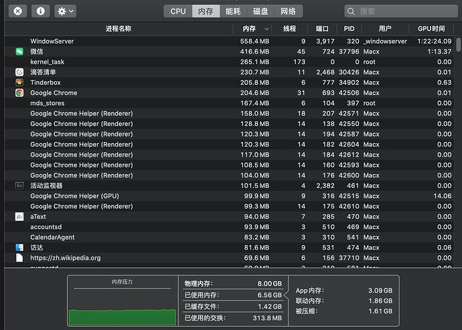Sort by 进程名称 column header
Screen dimensions: 462x330
click(119, 29)
